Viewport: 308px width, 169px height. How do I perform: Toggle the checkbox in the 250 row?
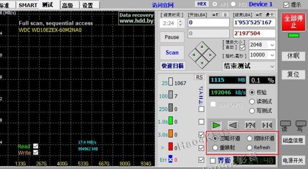(x=201, y=109)
